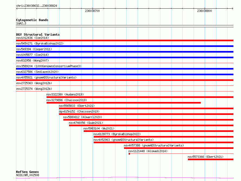Click the red bar under nsv4746056
Image resolution: width=241 pixels, height=181 pixels.
[151, 125]
